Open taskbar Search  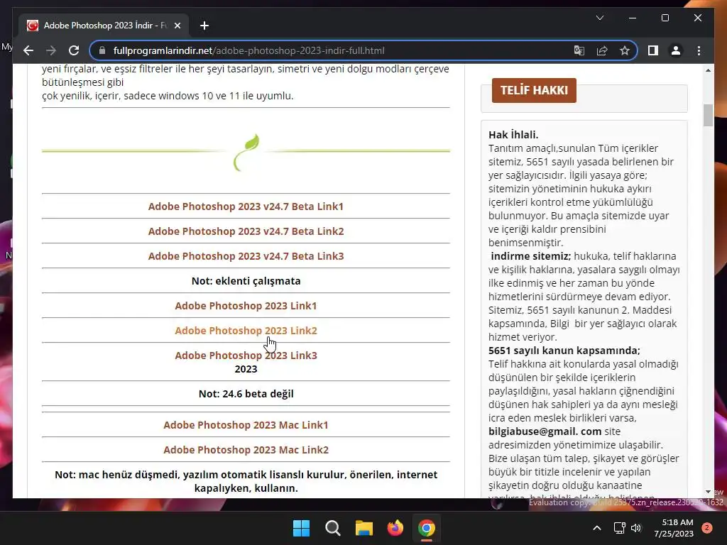click(x=332, y=528)
